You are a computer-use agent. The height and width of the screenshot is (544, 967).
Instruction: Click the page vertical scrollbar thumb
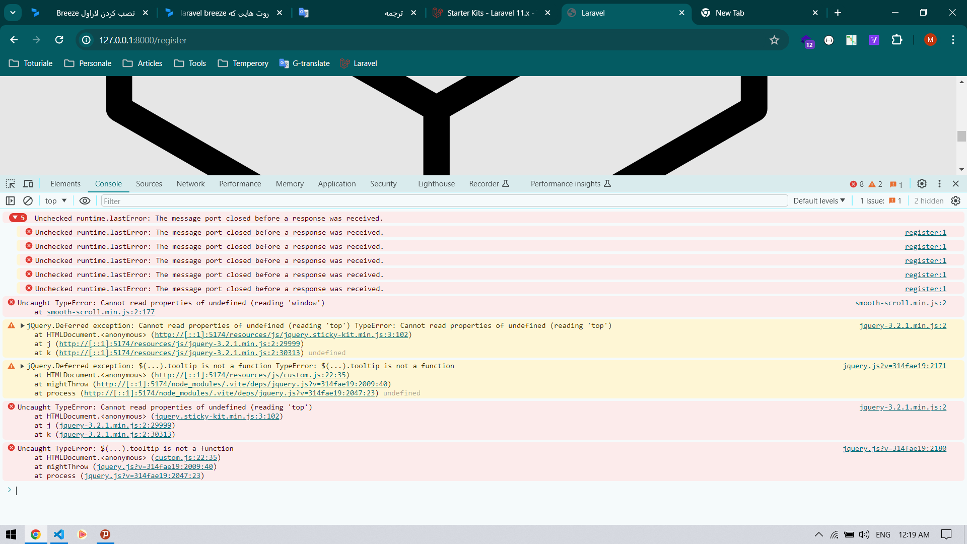[x=961, y=136]
